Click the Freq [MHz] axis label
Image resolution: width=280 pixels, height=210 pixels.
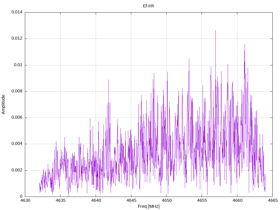(148, 206)
